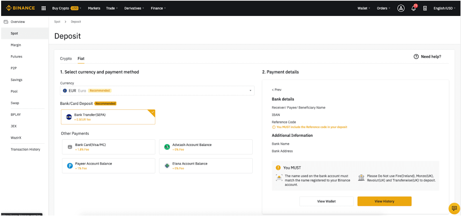461x216 pixels.
Task: Open the English/USD language selector
Action: click(445, 8)
